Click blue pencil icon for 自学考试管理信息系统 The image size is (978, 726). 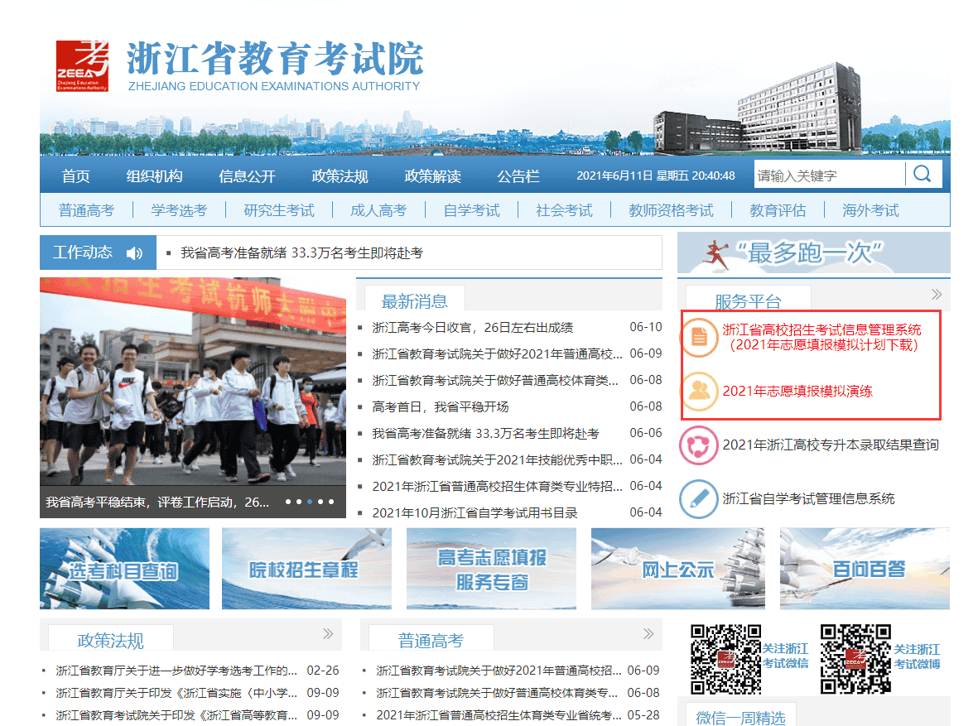(699, 499)
